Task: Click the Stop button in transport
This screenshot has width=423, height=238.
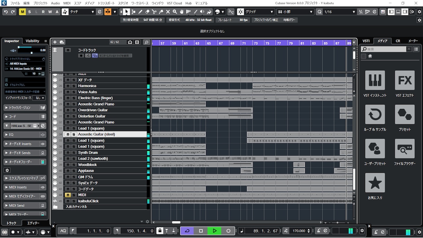Action: point(201,231)
